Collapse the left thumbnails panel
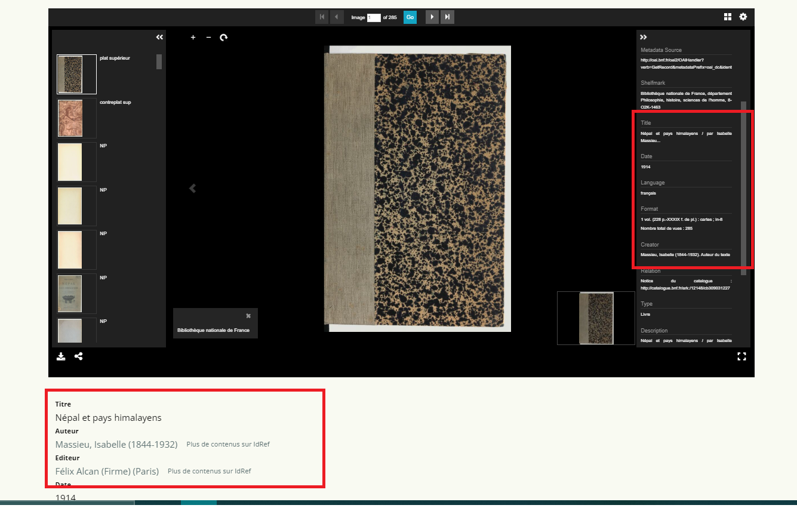The image size is (797, 508). pyautogui.click(x=159, y=37)
